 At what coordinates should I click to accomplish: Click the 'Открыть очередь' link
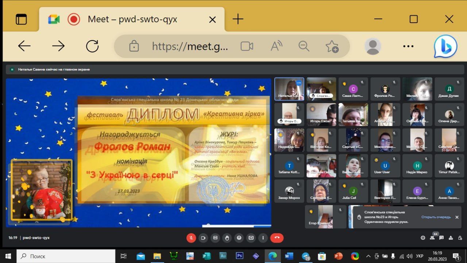tap(436, 217)
